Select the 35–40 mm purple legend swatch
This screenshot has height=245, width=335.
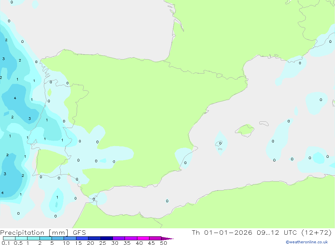131,238
